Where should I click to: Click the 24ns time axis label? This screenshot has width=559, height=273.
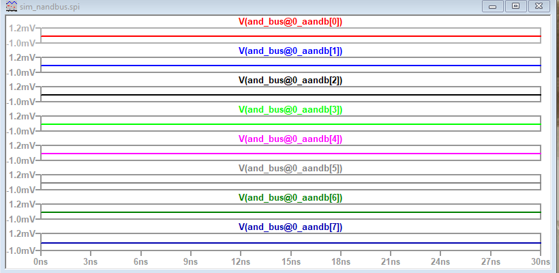point(440,262)
